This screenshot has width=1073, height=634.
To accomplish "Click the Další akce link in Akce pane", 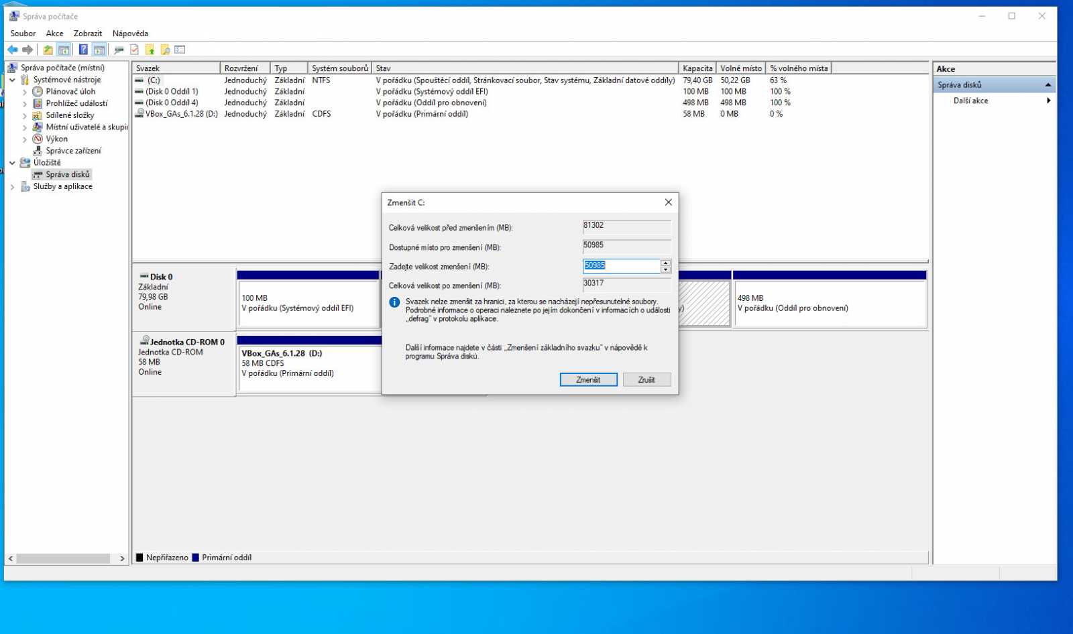I will click(x=970, y=101).
